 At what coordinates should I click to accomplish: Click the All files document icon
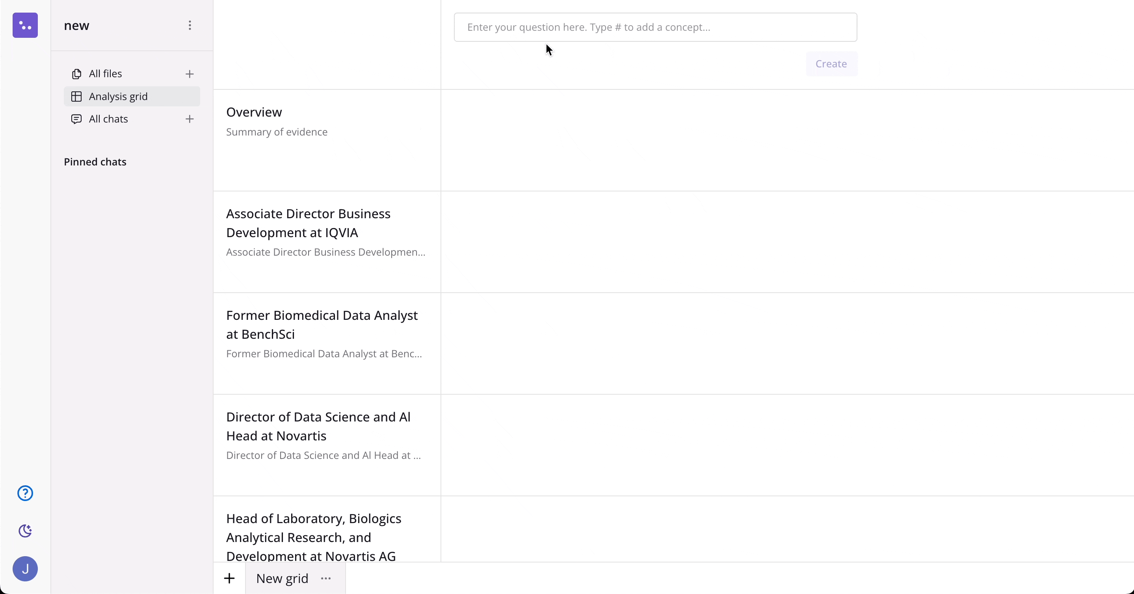tap(76, 74)
